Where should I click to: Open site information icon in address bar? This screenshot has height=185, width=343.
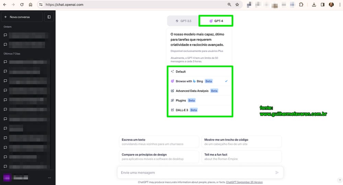click(41, 4)
